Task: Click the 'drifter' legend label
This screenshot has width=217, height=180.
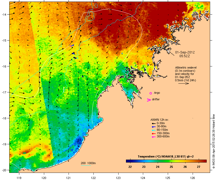Action: (x=156, y=99)
